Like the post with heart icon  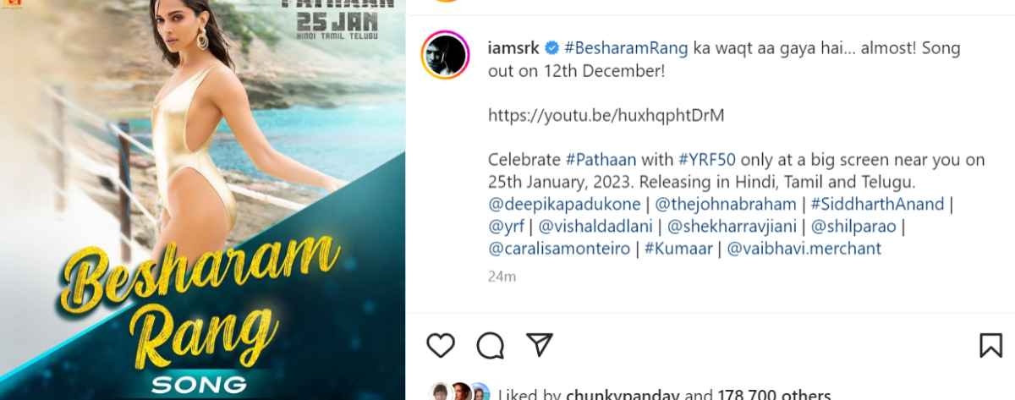tap(440, 345)
